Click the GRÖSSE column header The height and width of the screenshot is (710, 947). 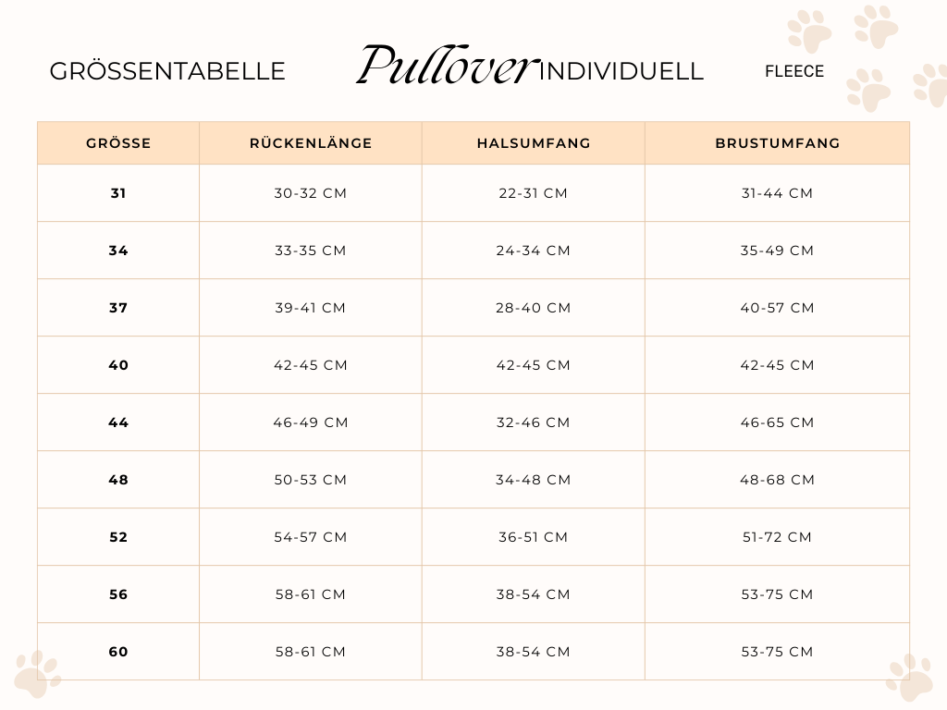click(118, 143)
